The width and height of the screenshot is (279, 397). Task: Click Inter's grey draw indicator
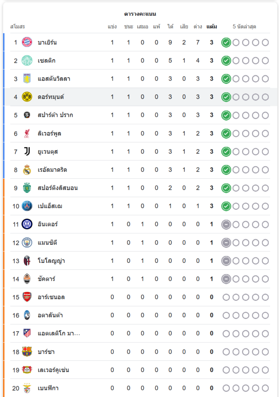226,224
